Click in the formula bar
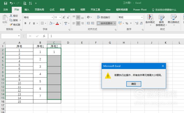The image size is (184, 113). point(116,36)
